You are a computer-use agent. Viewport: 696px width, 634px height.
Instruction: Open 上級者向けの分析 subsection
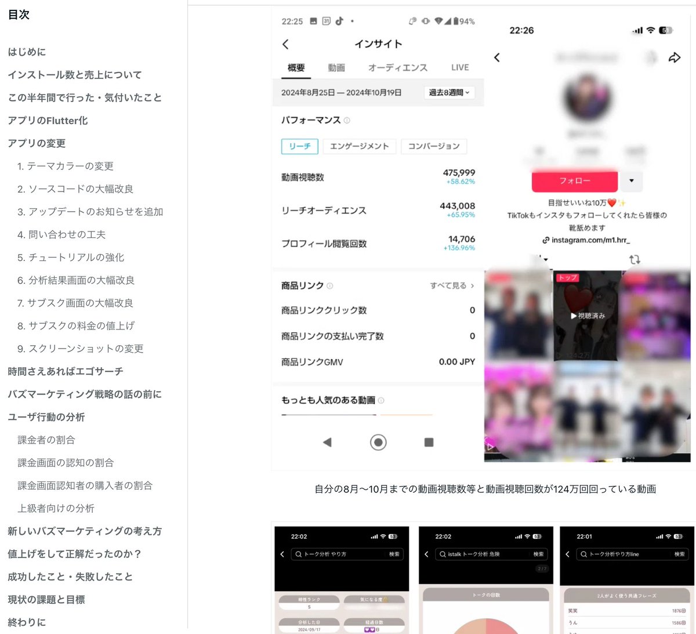pyautogui.click(x=56, y=508)
